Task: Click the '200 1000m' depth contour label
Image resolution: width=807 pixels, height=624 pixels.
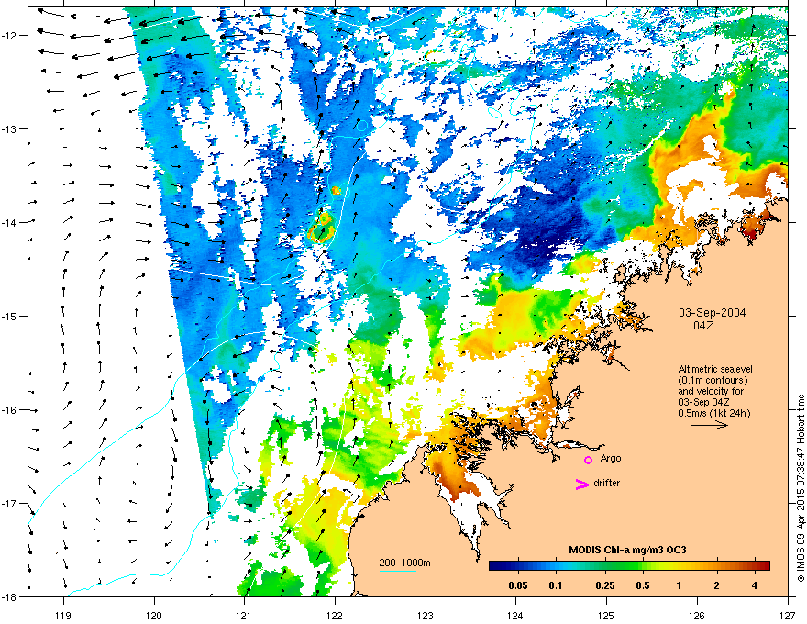Action: pos(404,563)
